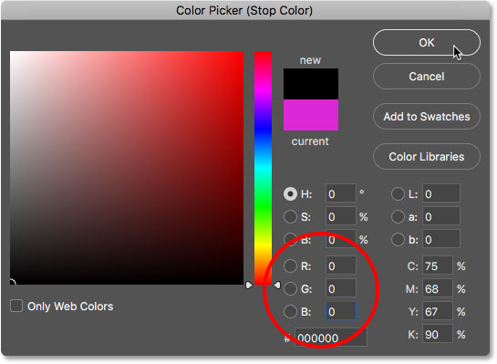The width and height of the screenshot is (497, 364).
Task: Click the black new color swatch
Action: tap(311, 84)
